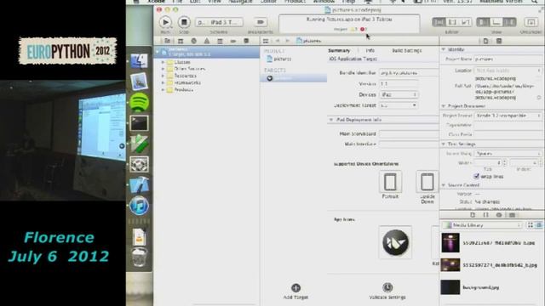Image resolution: width=545 pixels, height=306 pixels.
Task: Click the Run button in Xcode toolbar
Action: click(x=165, y=22)
